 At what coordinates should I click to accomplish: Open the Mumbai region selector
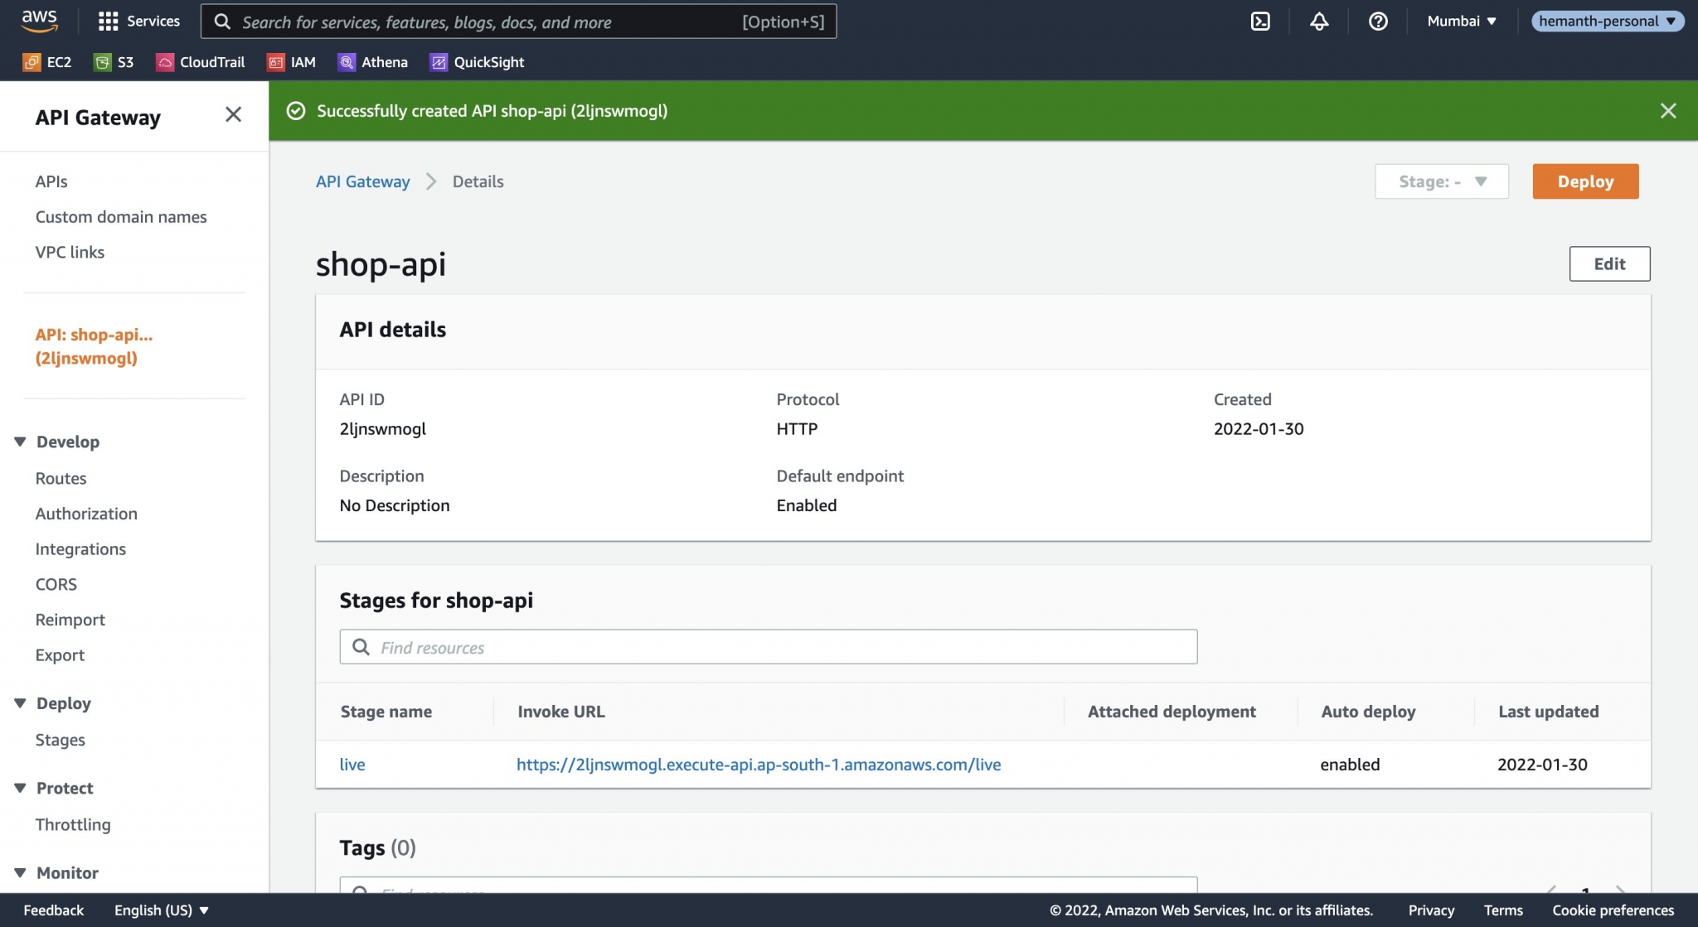pyautogui.click(x=1461, y=21)
